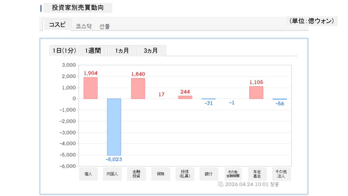Switch to the コスピ tab
The image size is (348, 196).
(x=57, y=25)
